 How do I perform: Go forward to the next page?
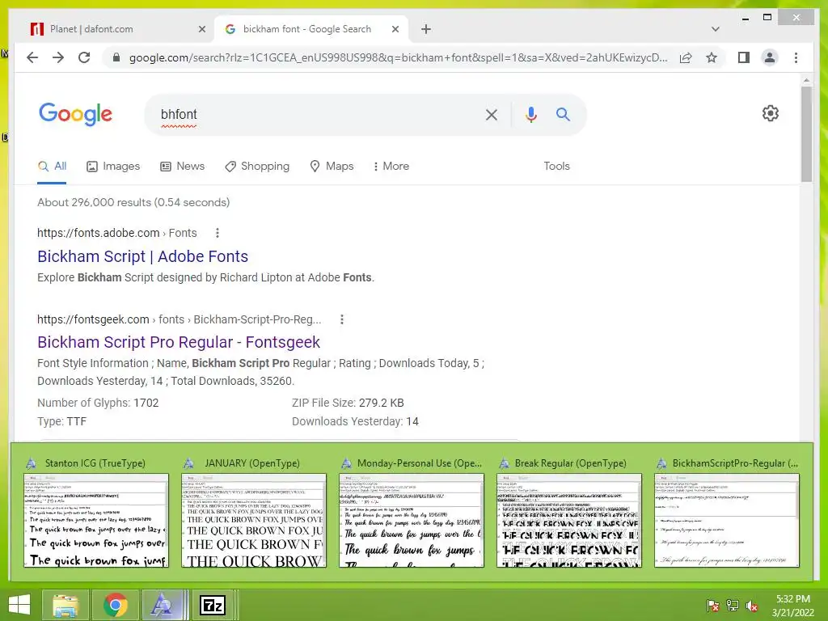(x=58, y=57)
